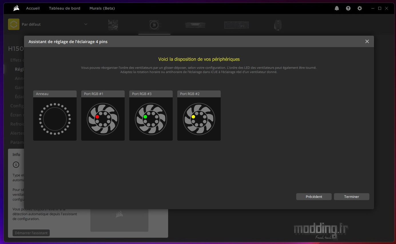Open the Tableau de bord tab
This screenshot has width=396, height=244.
(x=65, y=8)
